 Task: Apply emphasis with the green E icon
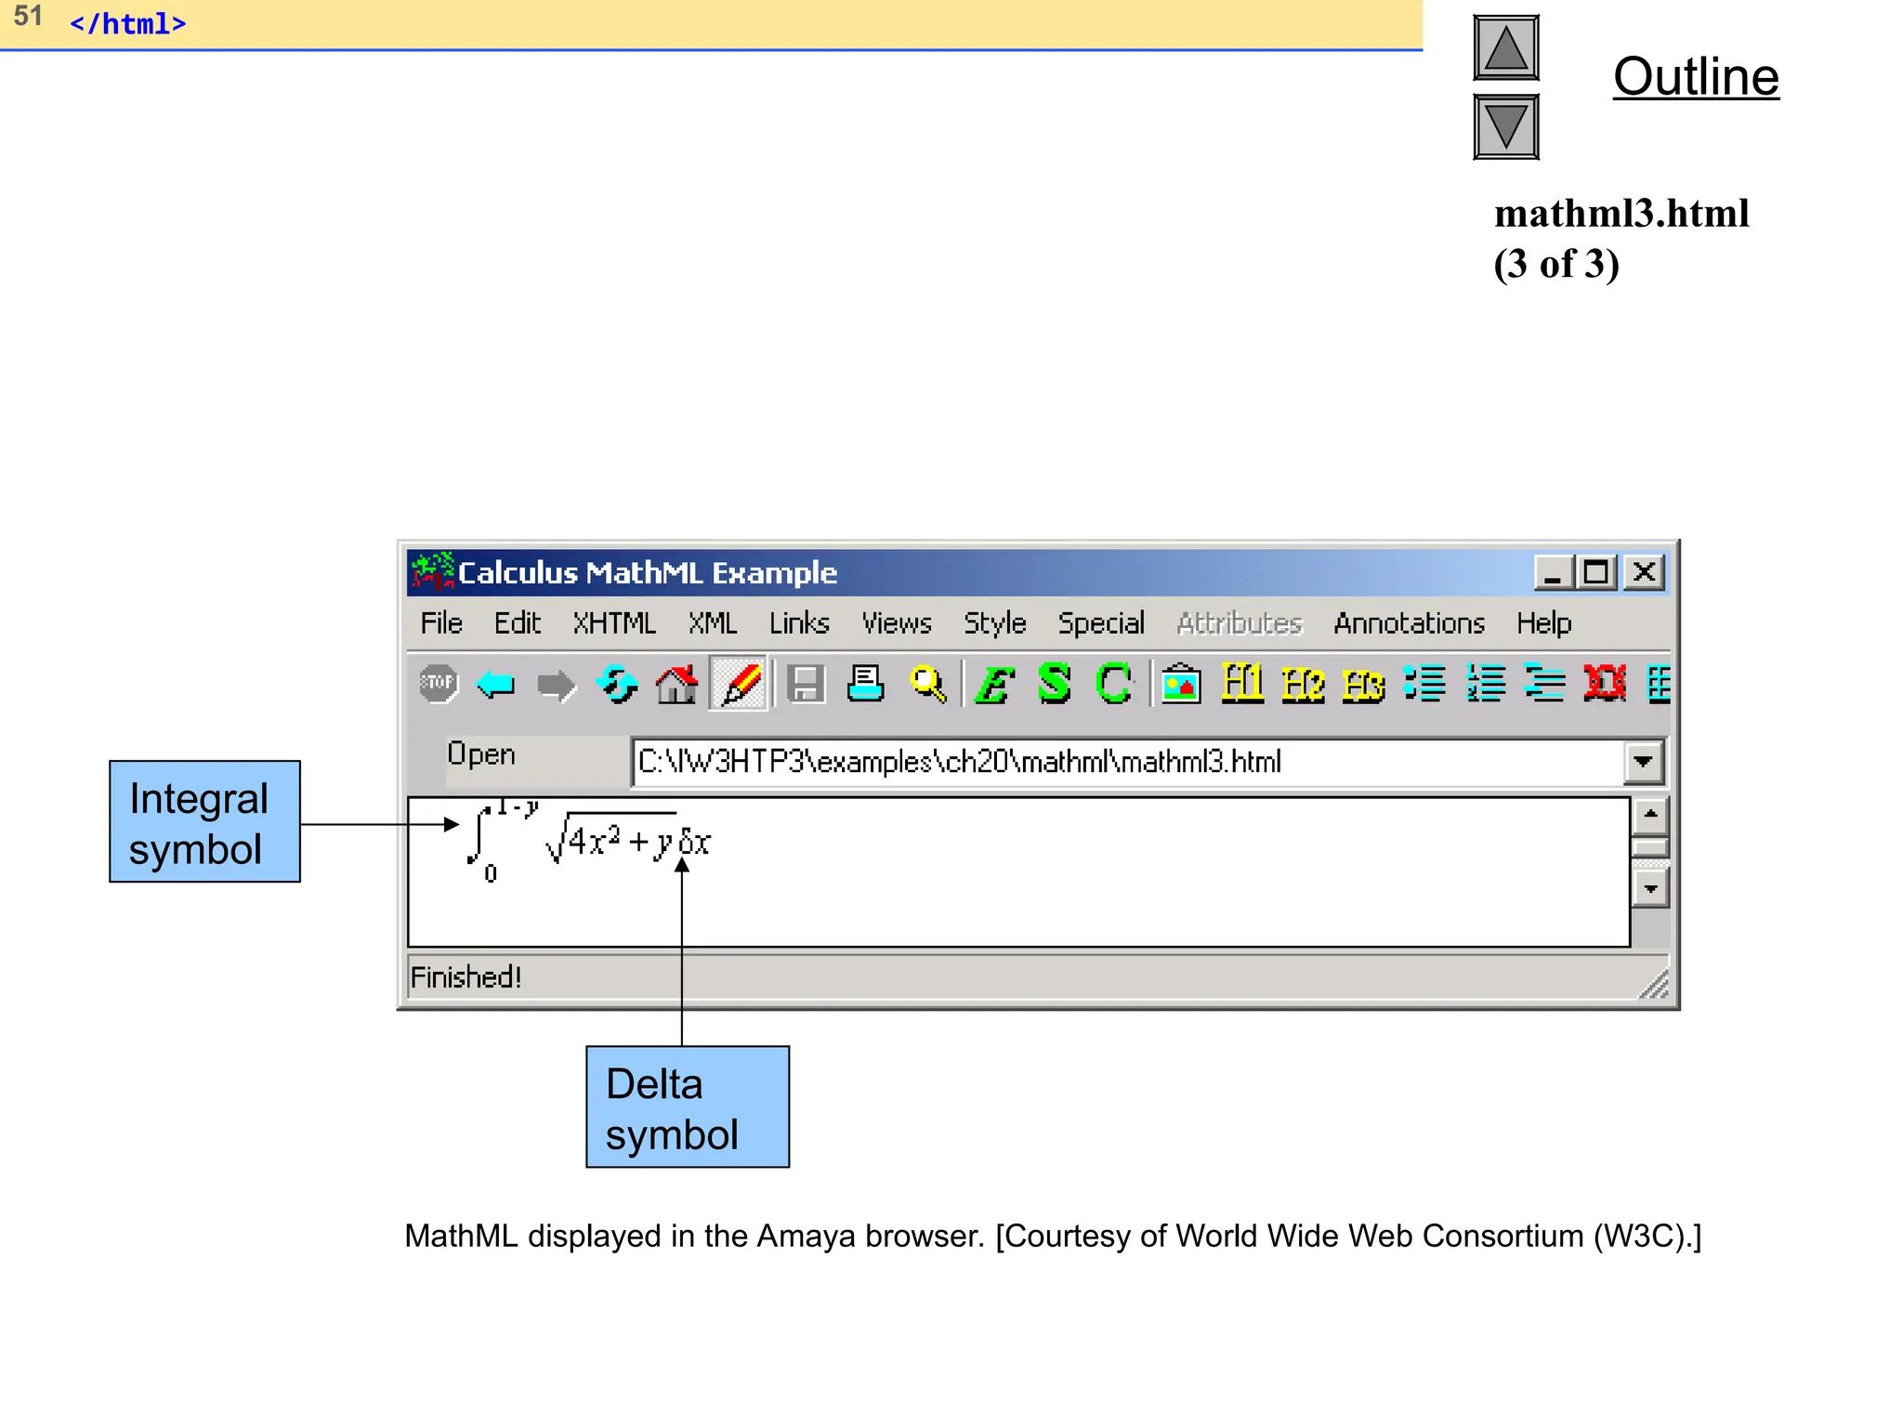pyautogui.click(x=993, y=685)
